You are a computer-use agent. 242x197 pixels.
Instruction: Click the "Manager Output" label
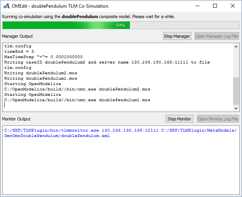coord(17,36)
